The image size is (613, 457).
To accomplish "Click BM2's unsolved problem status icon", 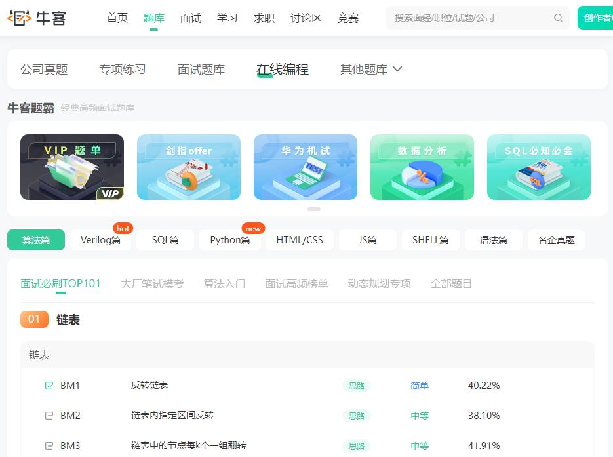I will coord(49,416).
